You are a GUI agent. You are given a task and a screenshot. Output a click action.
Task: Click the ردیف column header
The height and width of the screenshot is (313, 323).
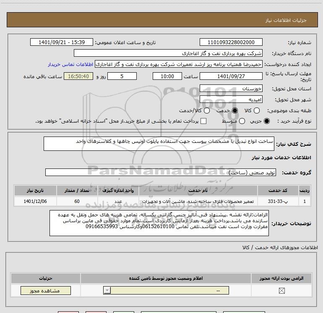pos(305,190)
